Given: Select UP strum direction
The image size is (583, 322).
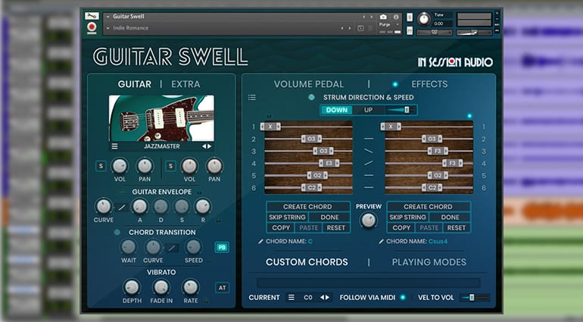Looking at the screenshot, I should click(368, 110).
